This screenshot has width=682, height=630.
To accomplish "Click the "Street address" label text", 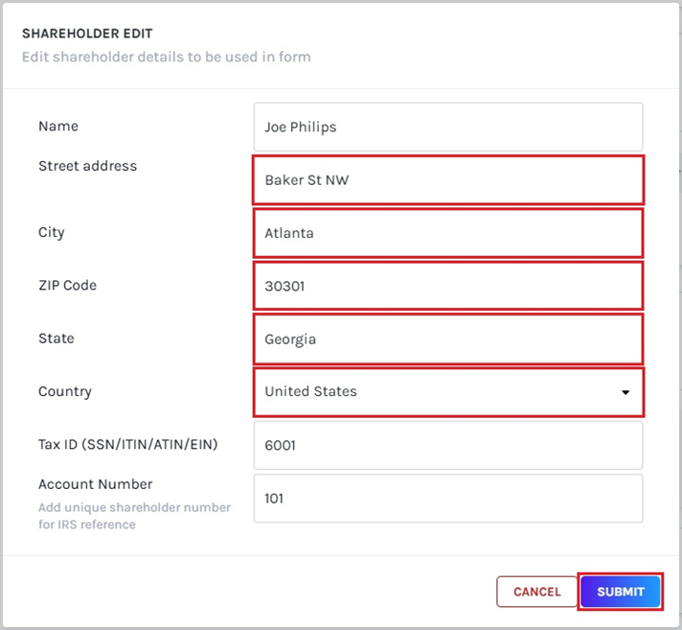I will [x=87, y=166].
